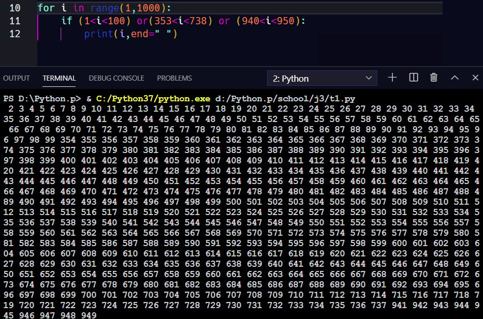Click the number 949 at terminal output end
The image size is (483, 319).
(x=89, y=314)
